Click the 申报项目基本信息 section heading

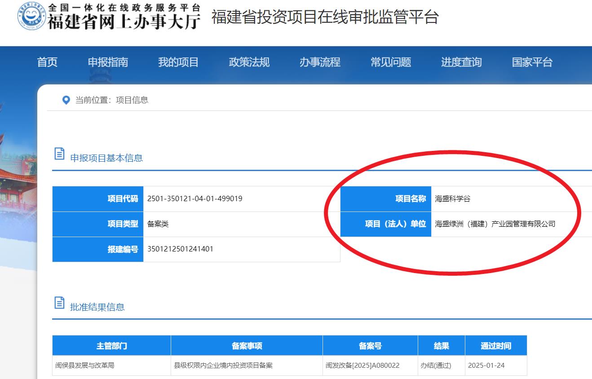[x=106, y=158]
